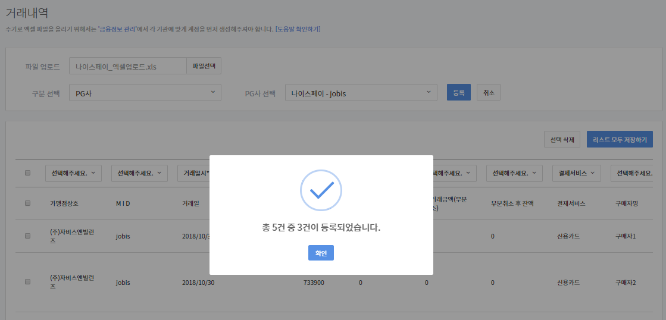The height and width of the screenshot is (320, 666).
Task: Open the 거래일시* column dropdown
Action: (x=193, y=173)
